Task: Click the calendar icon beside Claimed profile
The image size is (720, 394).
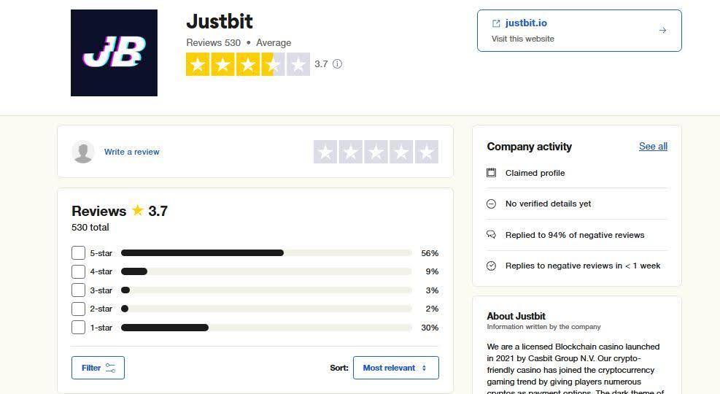Action: (491, 173)
